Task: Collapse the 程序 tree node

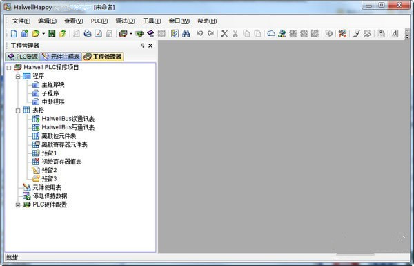Action: point(18,77)
